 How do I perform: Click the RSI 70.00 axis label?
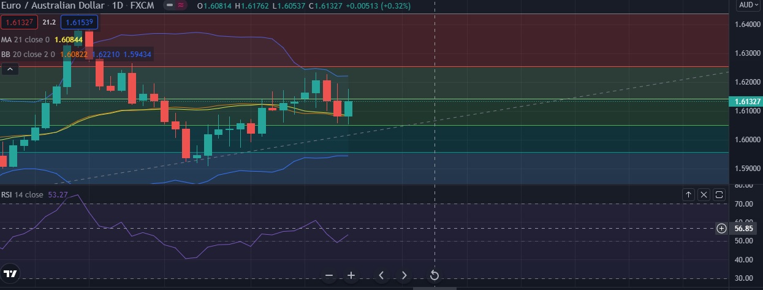click(743, 203)
